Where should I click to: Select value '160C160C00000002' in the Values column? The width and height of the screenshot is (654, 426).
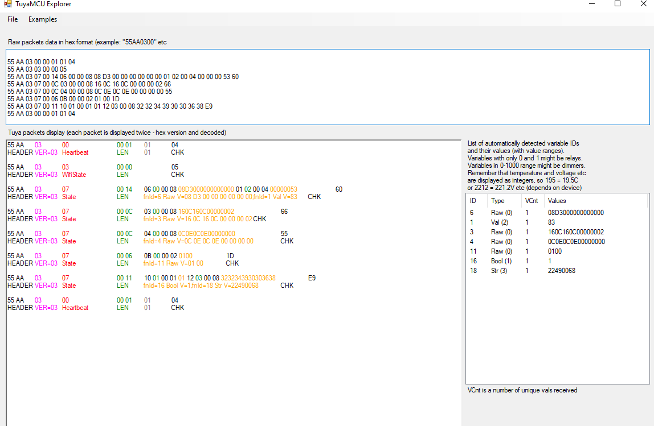pos(575,232)
